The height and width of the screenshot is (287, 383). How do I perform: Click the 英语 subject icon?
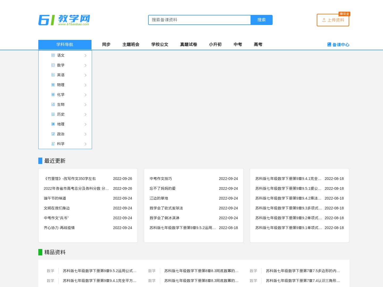tap(53, 75)
